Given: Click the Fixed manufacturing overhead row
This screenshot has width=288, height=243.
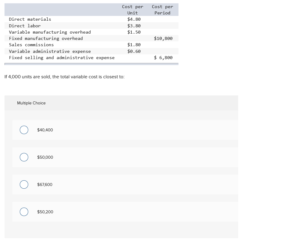Looking at the screenshot, I should point(46,38).
